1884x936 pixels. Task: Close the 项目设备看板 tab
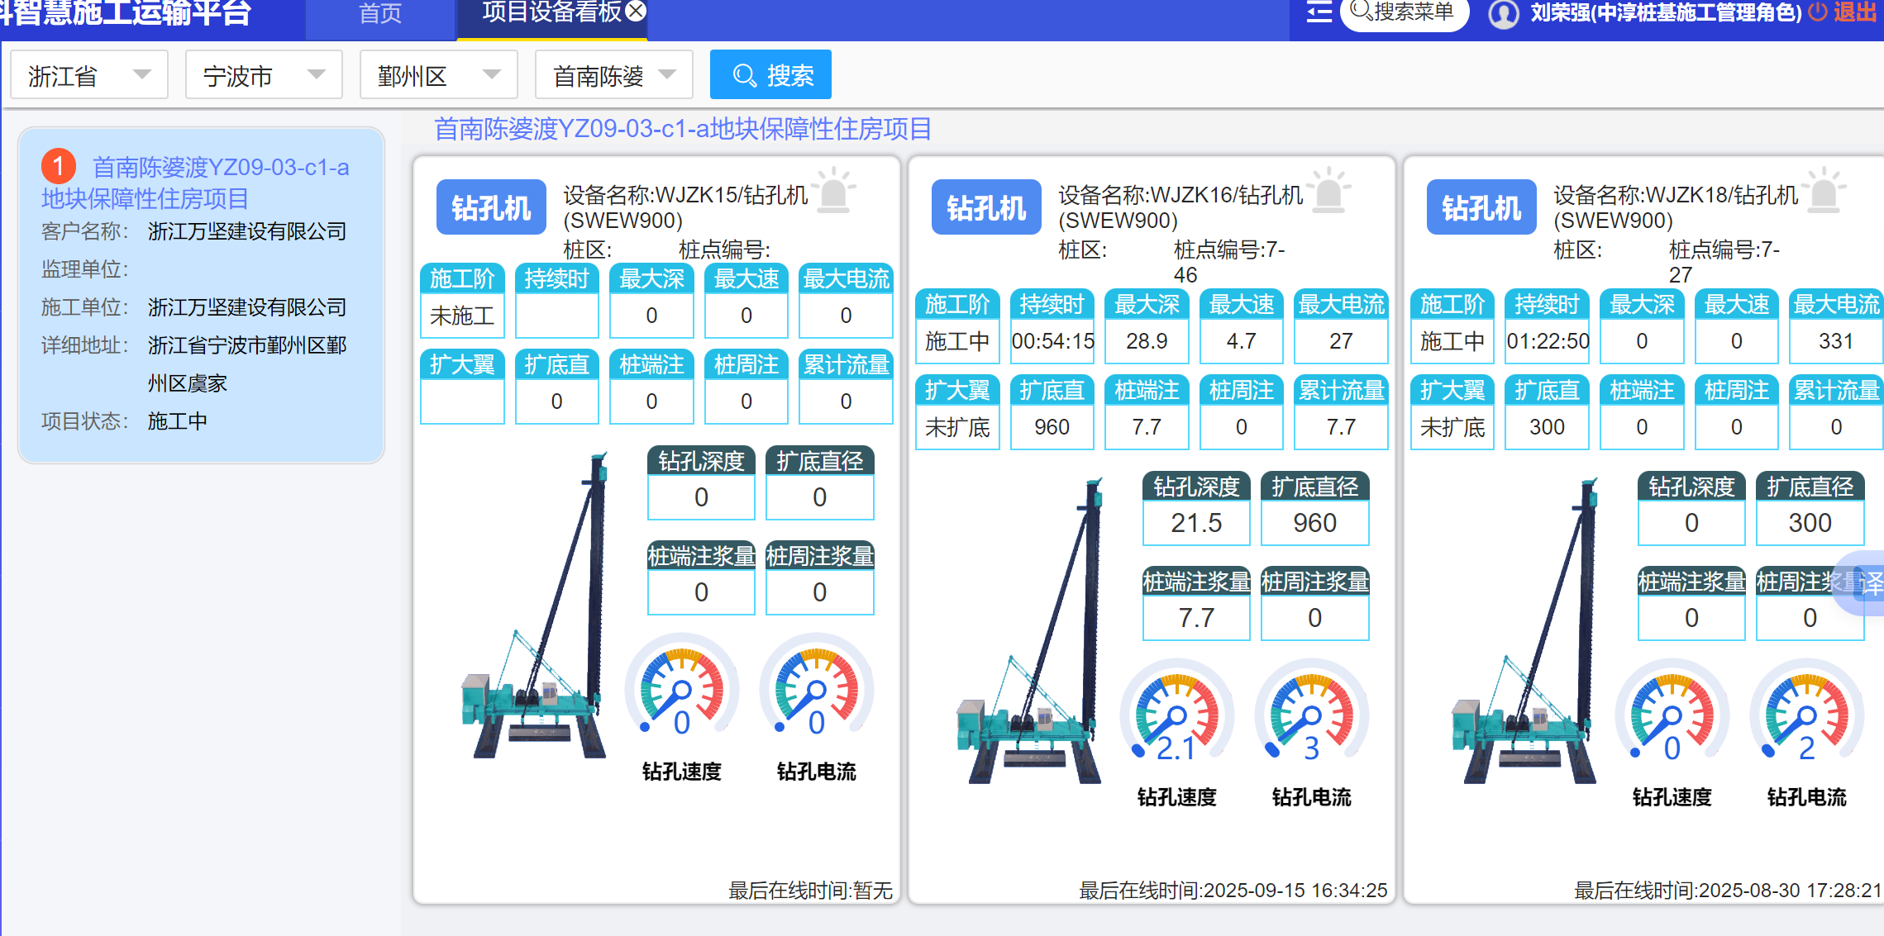(x=636, y=11)
